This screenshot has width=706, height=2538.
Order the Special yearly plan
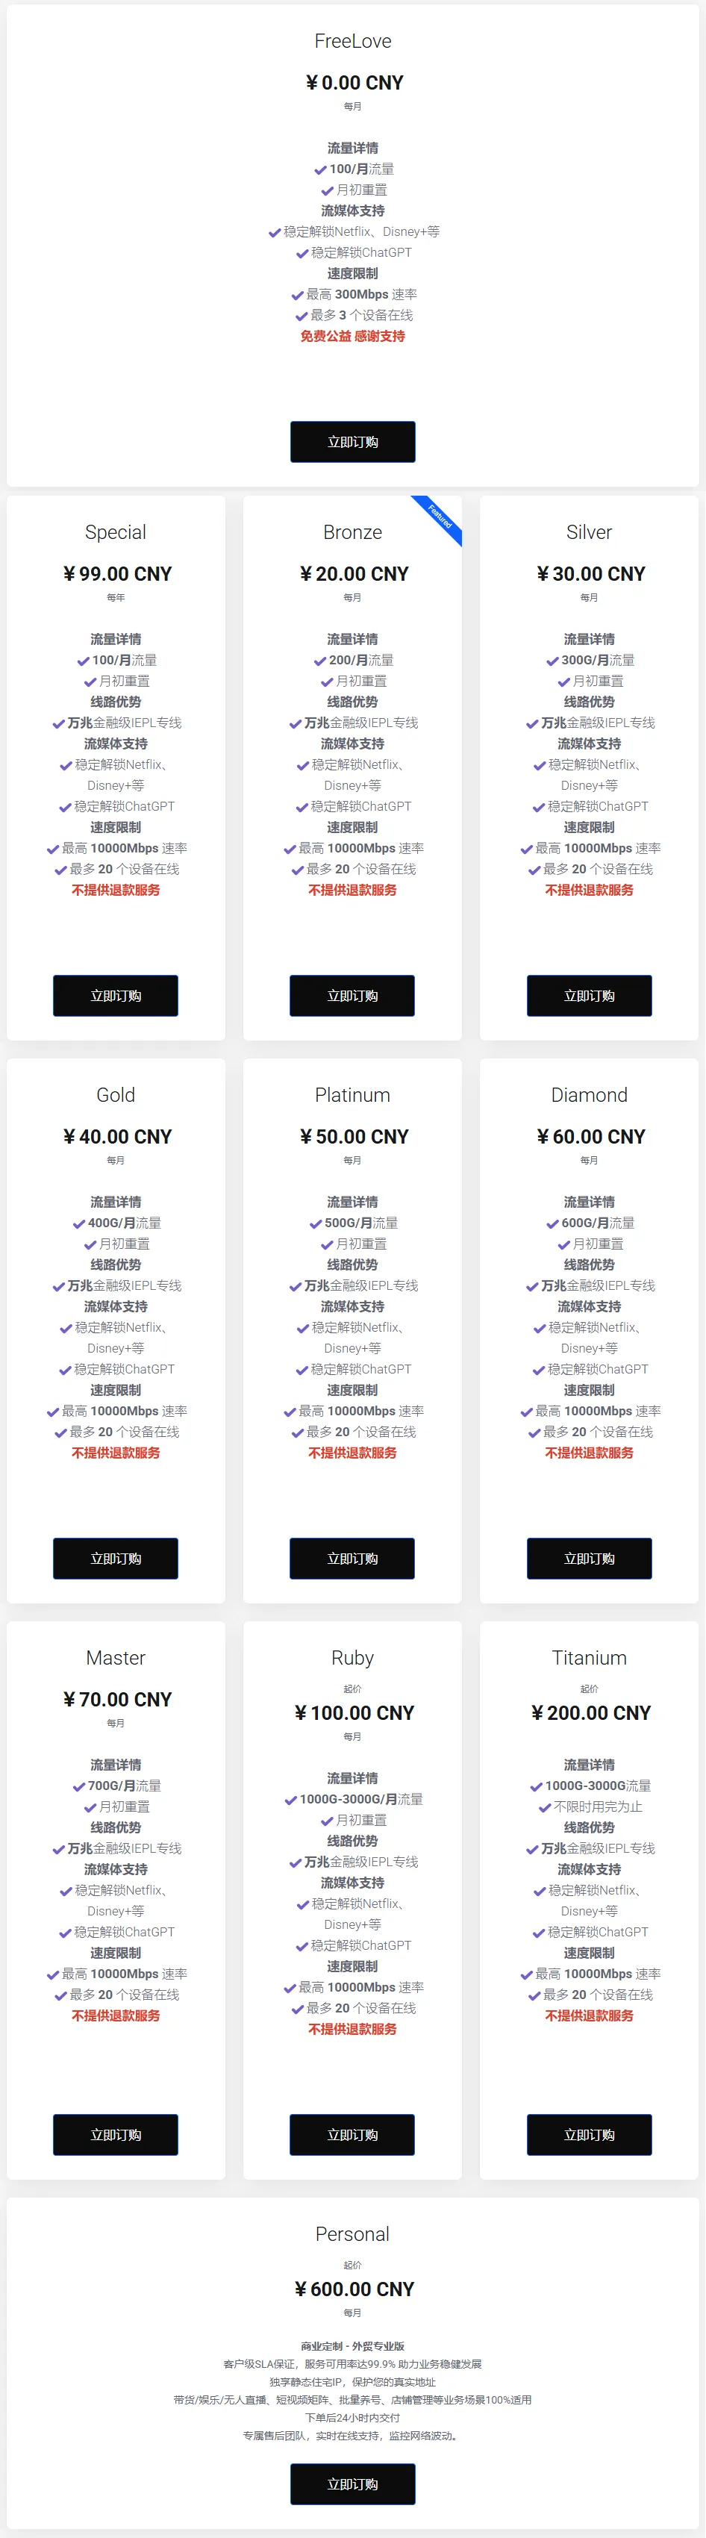tap(115, 995)
